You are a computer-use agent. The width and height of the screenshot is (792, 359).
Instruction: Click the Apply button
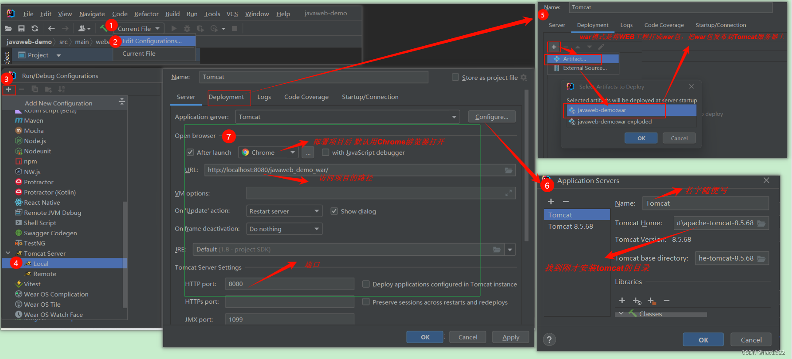(510, 337)
